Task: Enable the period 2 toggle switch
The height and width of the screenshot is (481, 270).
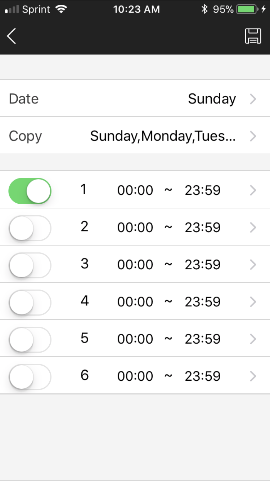Action: tap(30, 228)
